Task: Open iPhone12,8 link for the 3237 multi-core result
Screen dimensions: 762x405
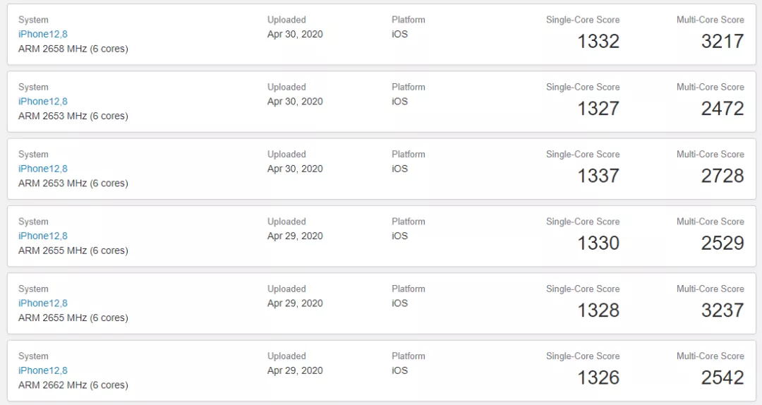Action: 43,303
